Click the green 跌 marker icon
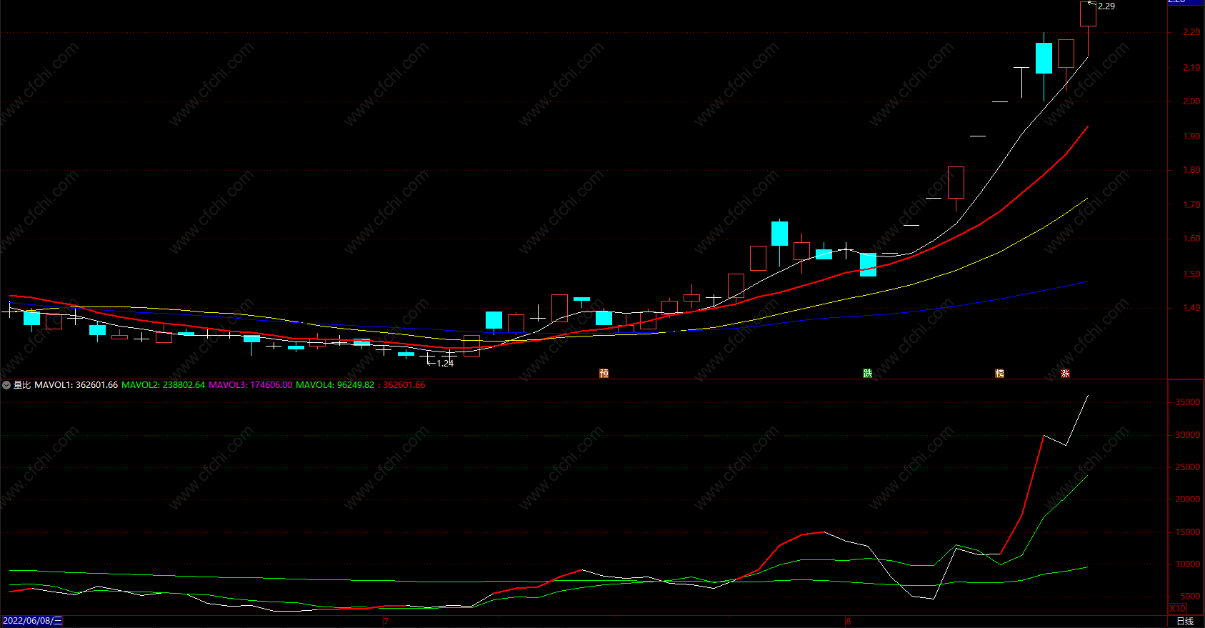1205x628 pixels. (x=868, y=373)
